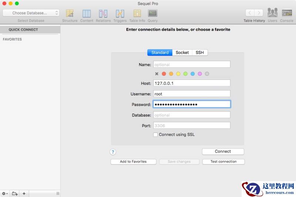Viewport: 296px width, 197px height.
Task: Pick the purple color swatch
Action: [x=200, y=74]
